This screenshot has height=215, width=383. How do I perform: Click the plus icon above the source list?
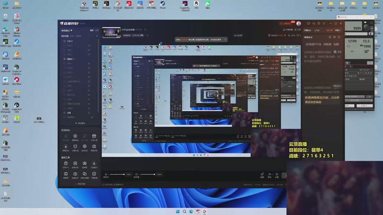click(97, 36)
